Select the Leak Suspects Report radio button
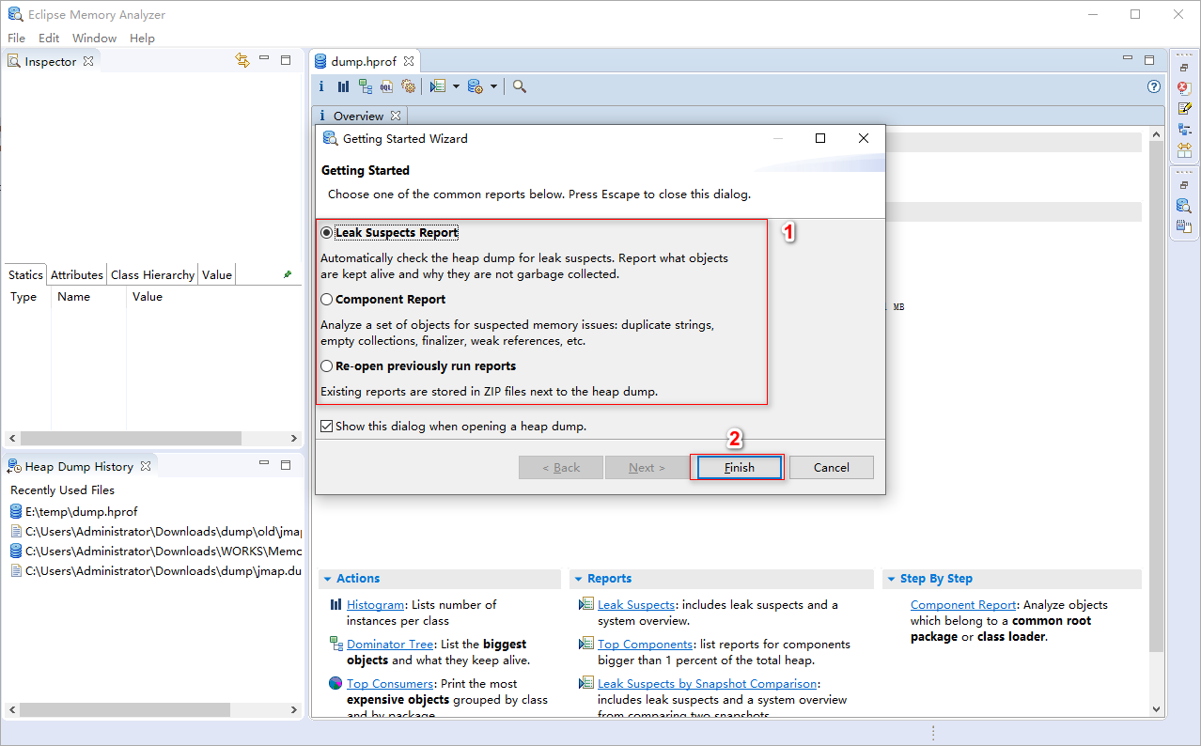The height and width of the screenshot is (746, 1201). [x=327, y=232]
